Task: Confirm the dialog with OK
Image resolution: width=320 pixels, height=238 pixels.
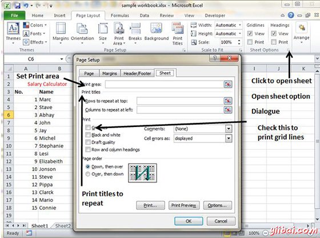Action: (x=189, y=221)
